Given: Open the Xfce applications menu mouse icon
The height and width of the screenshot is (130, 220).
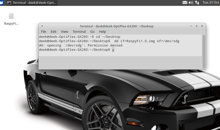Looking at the screenshot, I should (x=2, y=3).
